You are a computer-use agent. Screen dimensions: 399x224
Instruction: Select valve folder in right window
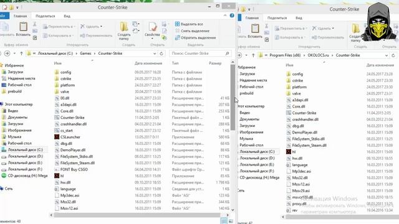(294, 93)
